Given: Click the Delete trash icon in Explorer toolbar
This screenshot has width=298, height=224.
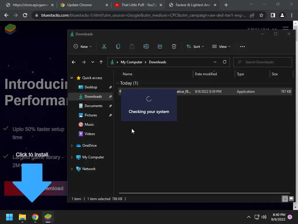Looking at the screenshot, I should (174, 46).
